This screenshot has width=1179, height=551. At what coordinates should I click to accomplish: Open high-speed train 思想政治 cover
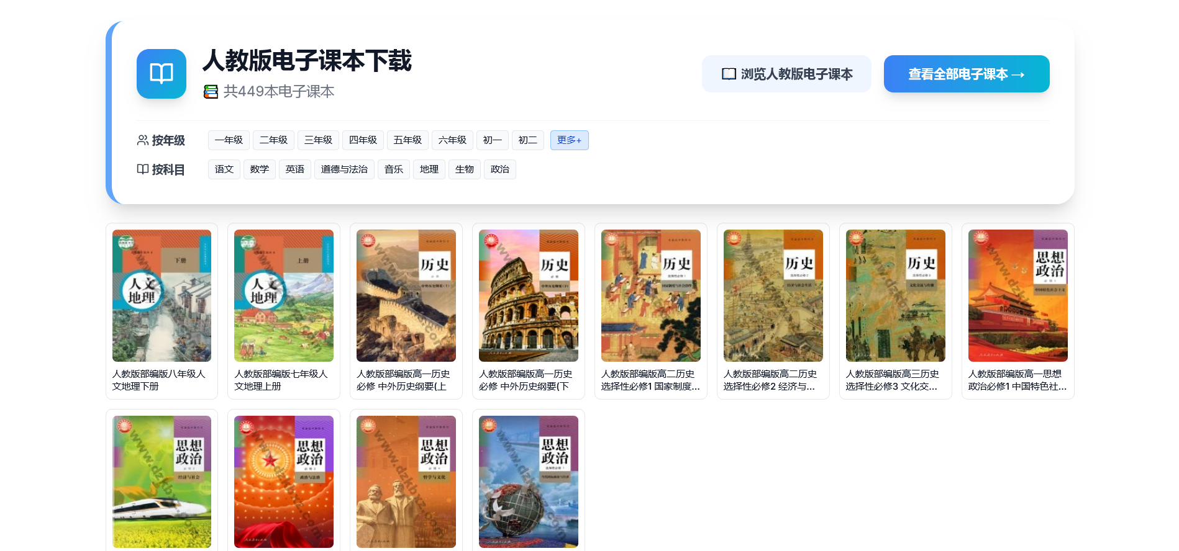point(162,482)
